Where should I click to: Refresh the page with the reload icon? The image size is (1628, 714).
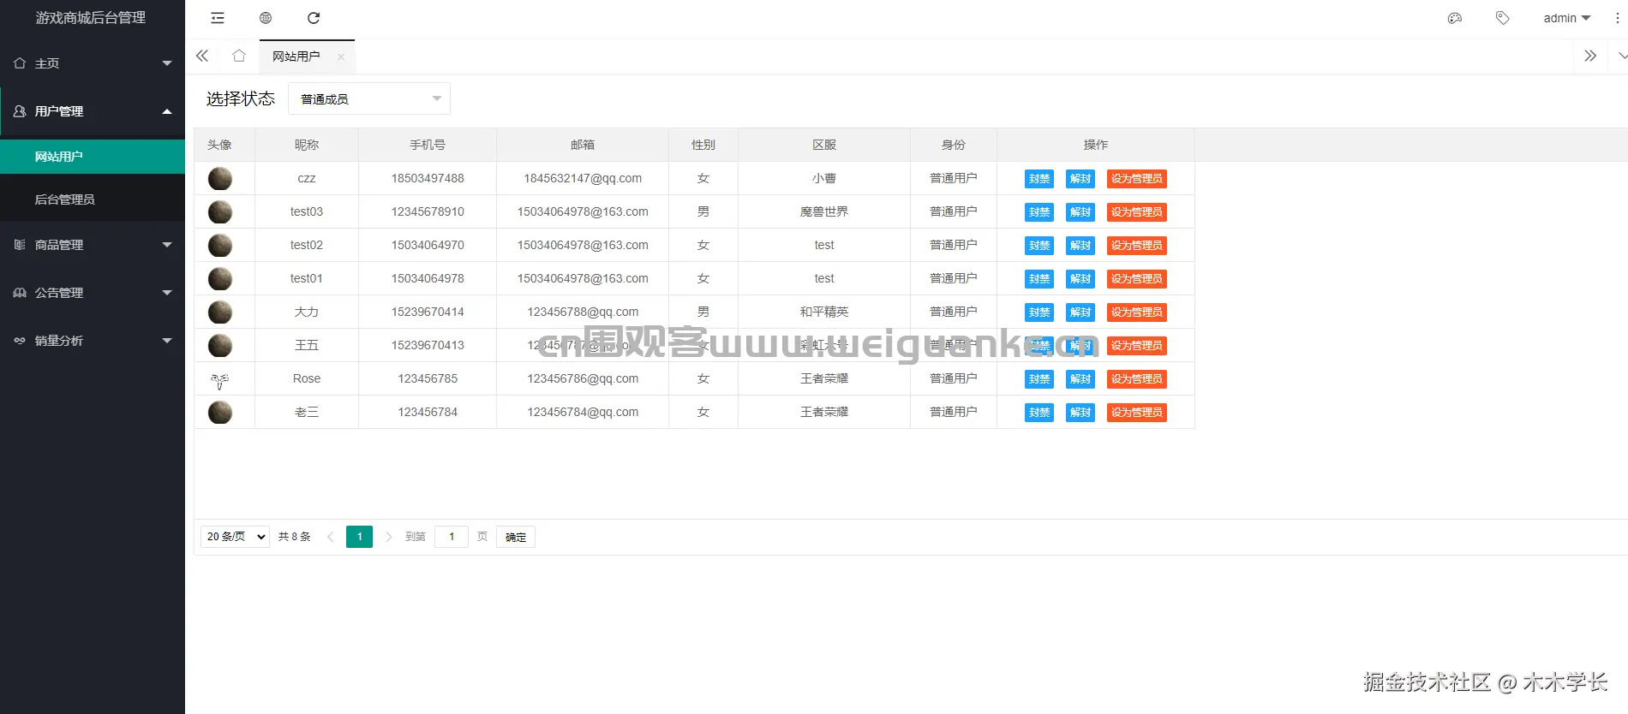click(314, 18)
